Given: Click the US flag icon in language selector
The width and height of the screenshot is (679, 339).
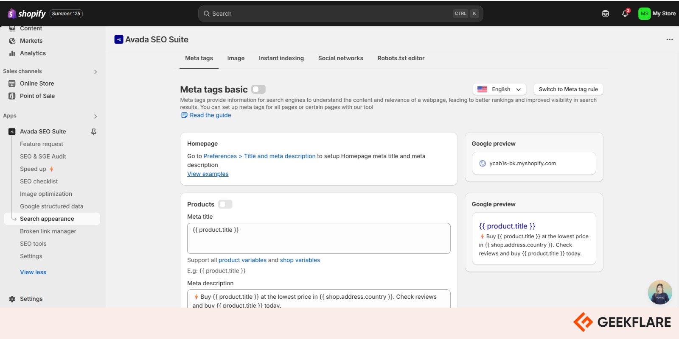Looking at the screenshot, I should click(482, 89).
